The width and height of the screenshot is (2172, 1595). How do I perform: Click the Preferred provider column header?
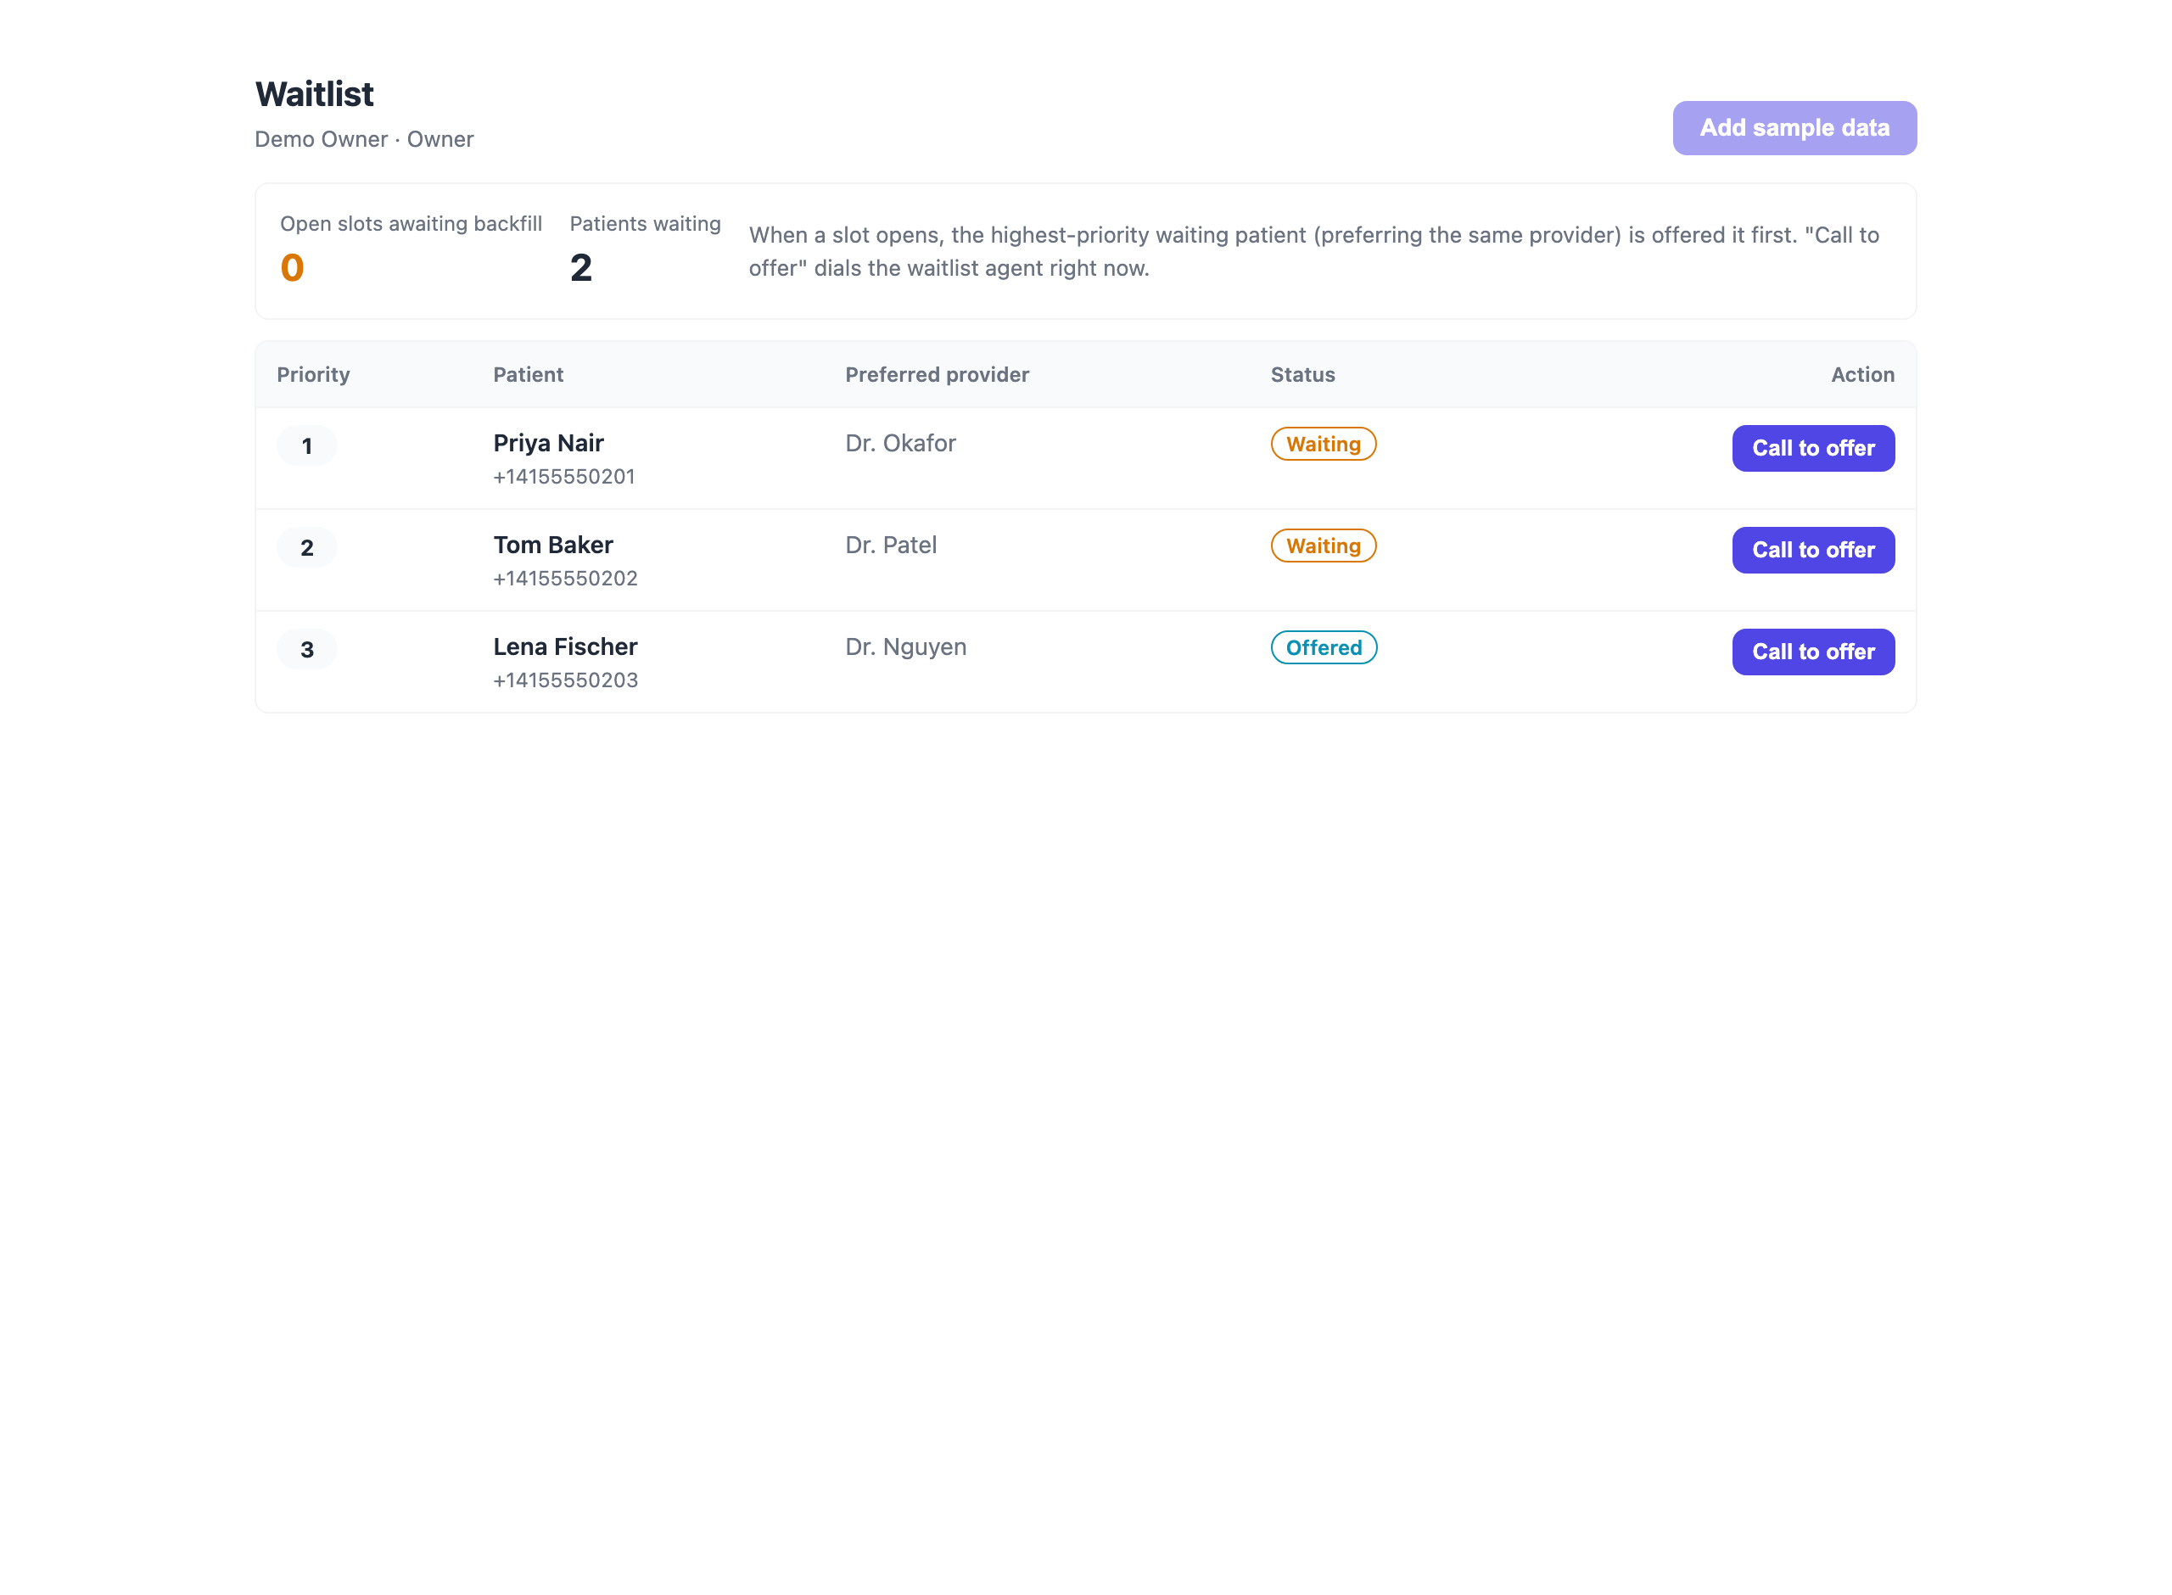[x=937, y=375]
